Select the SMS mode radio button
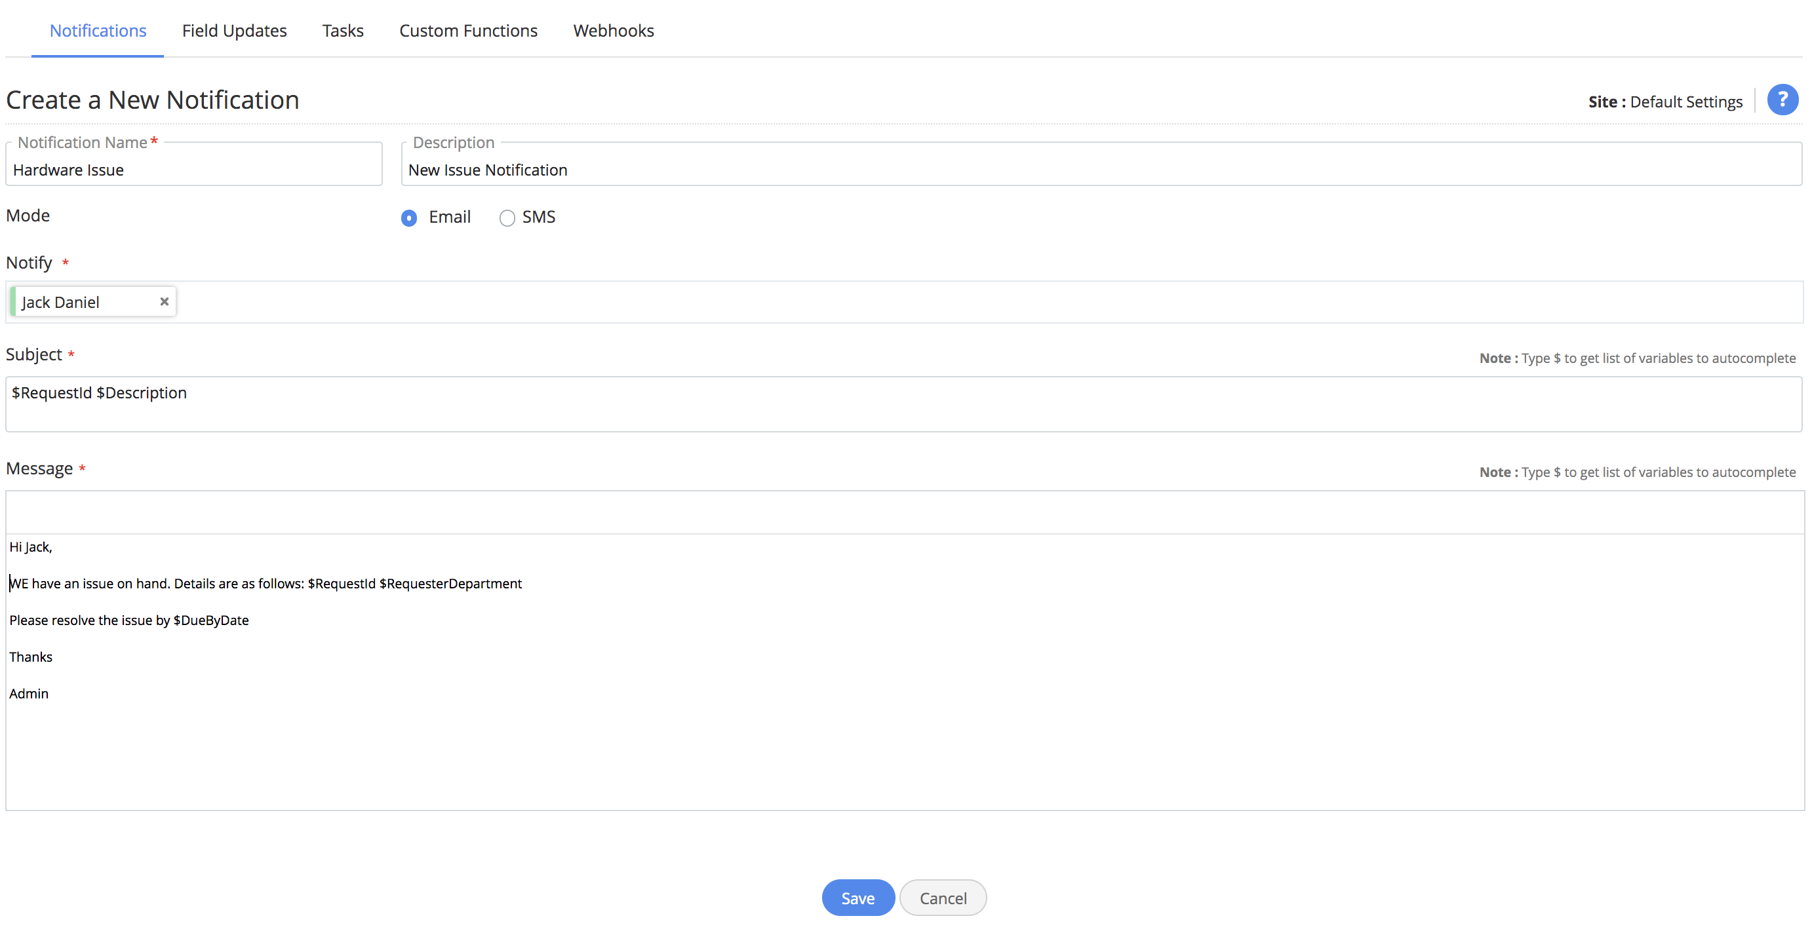The width and height of the screenshot is (1812, 933). point(507,218)
